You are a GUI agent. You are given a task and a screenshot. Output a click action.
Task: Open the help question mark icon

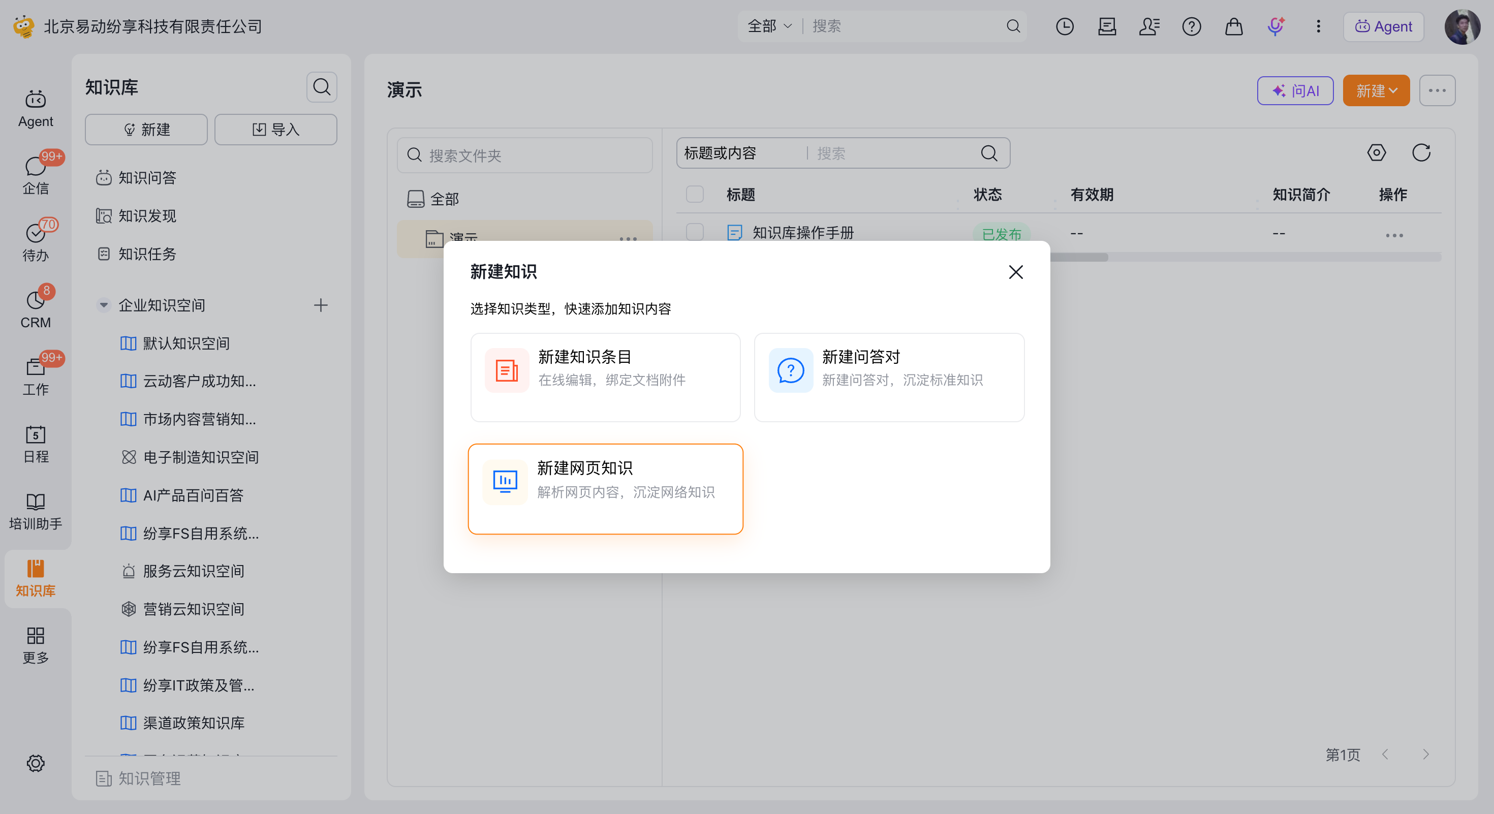(1191, 26)
